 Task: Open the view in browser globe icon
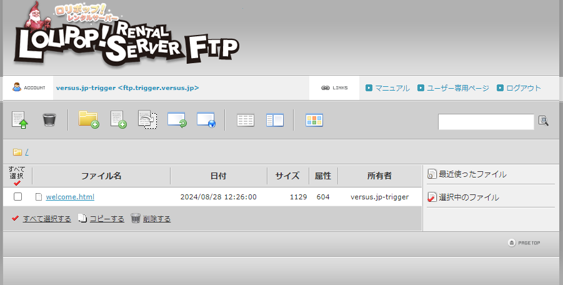click(x=206, y=119)
